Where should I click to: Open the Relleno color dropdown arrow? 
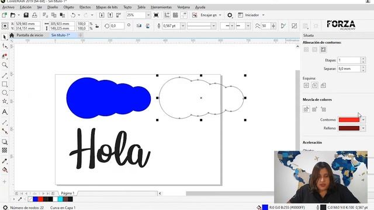coord(363,128)
